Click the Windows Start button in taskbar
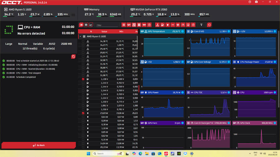280x157 pixels. pos(88,154)
